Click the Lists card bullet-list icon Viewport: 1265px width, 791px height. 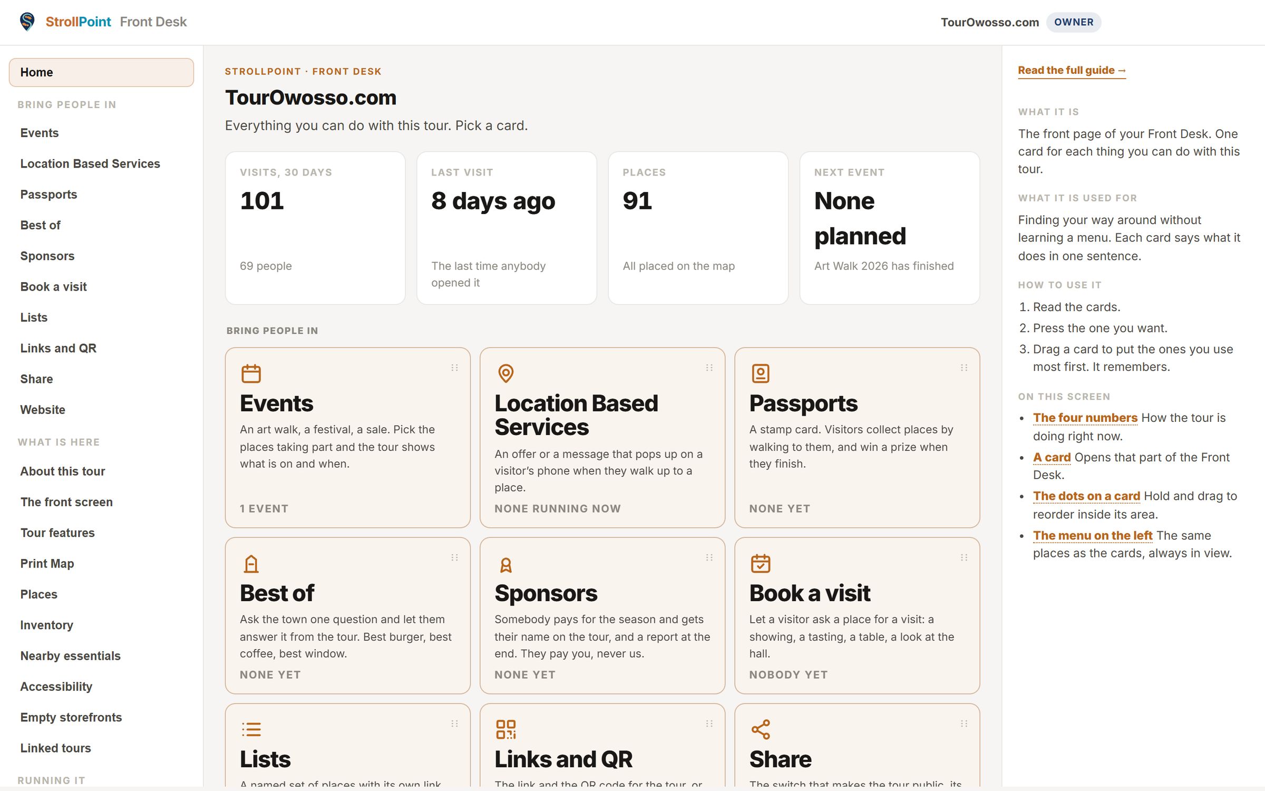(251, 729)
